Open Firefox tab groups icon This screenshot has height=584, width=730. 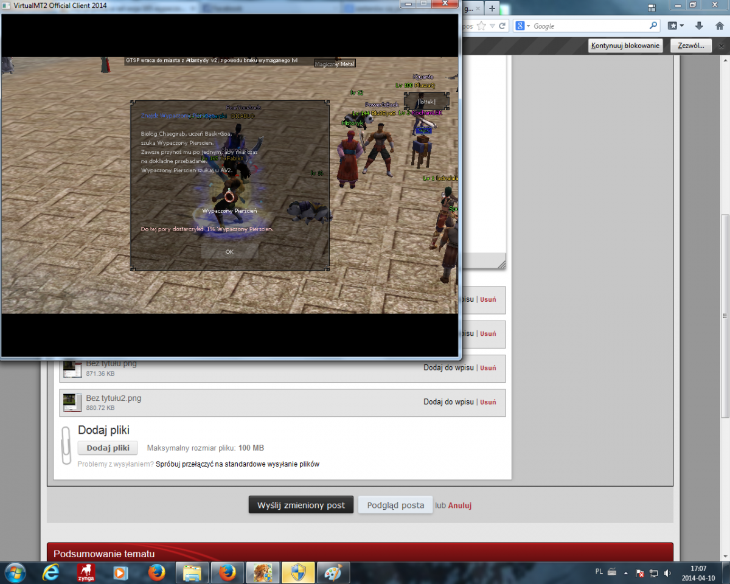point(652,8)
